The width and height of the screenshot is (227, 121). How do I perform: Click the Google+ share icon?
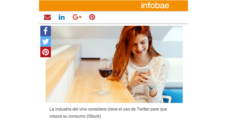click(77, 17)
